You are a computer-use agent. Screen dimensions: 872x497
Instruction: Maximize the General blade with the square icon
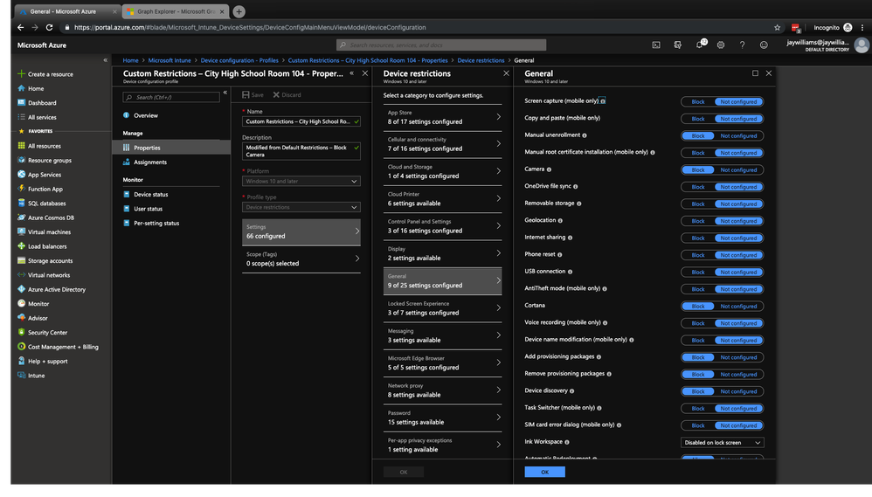click(755, 73)
